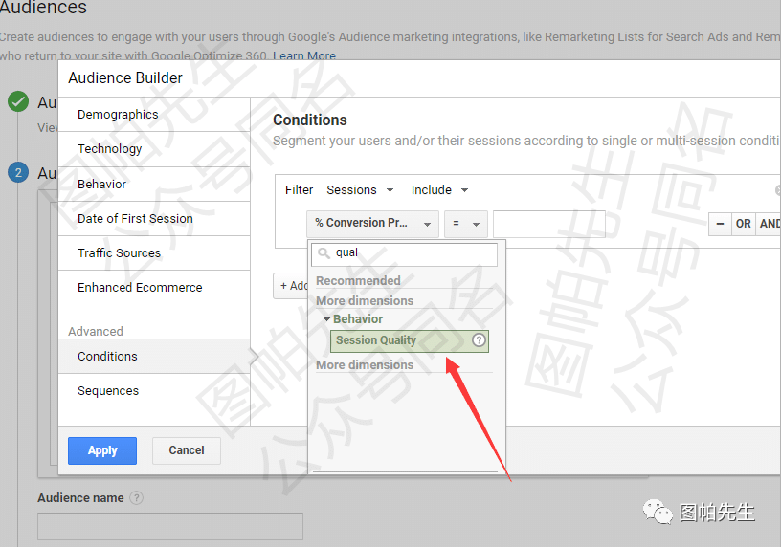781x547 pixels.
Task: Click the blue step 2 circle icon
Action: pos(17,173)
